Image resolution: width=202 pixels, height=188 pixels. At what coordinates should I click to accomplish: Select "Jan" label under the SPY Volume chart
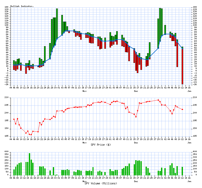pos(189,181)
